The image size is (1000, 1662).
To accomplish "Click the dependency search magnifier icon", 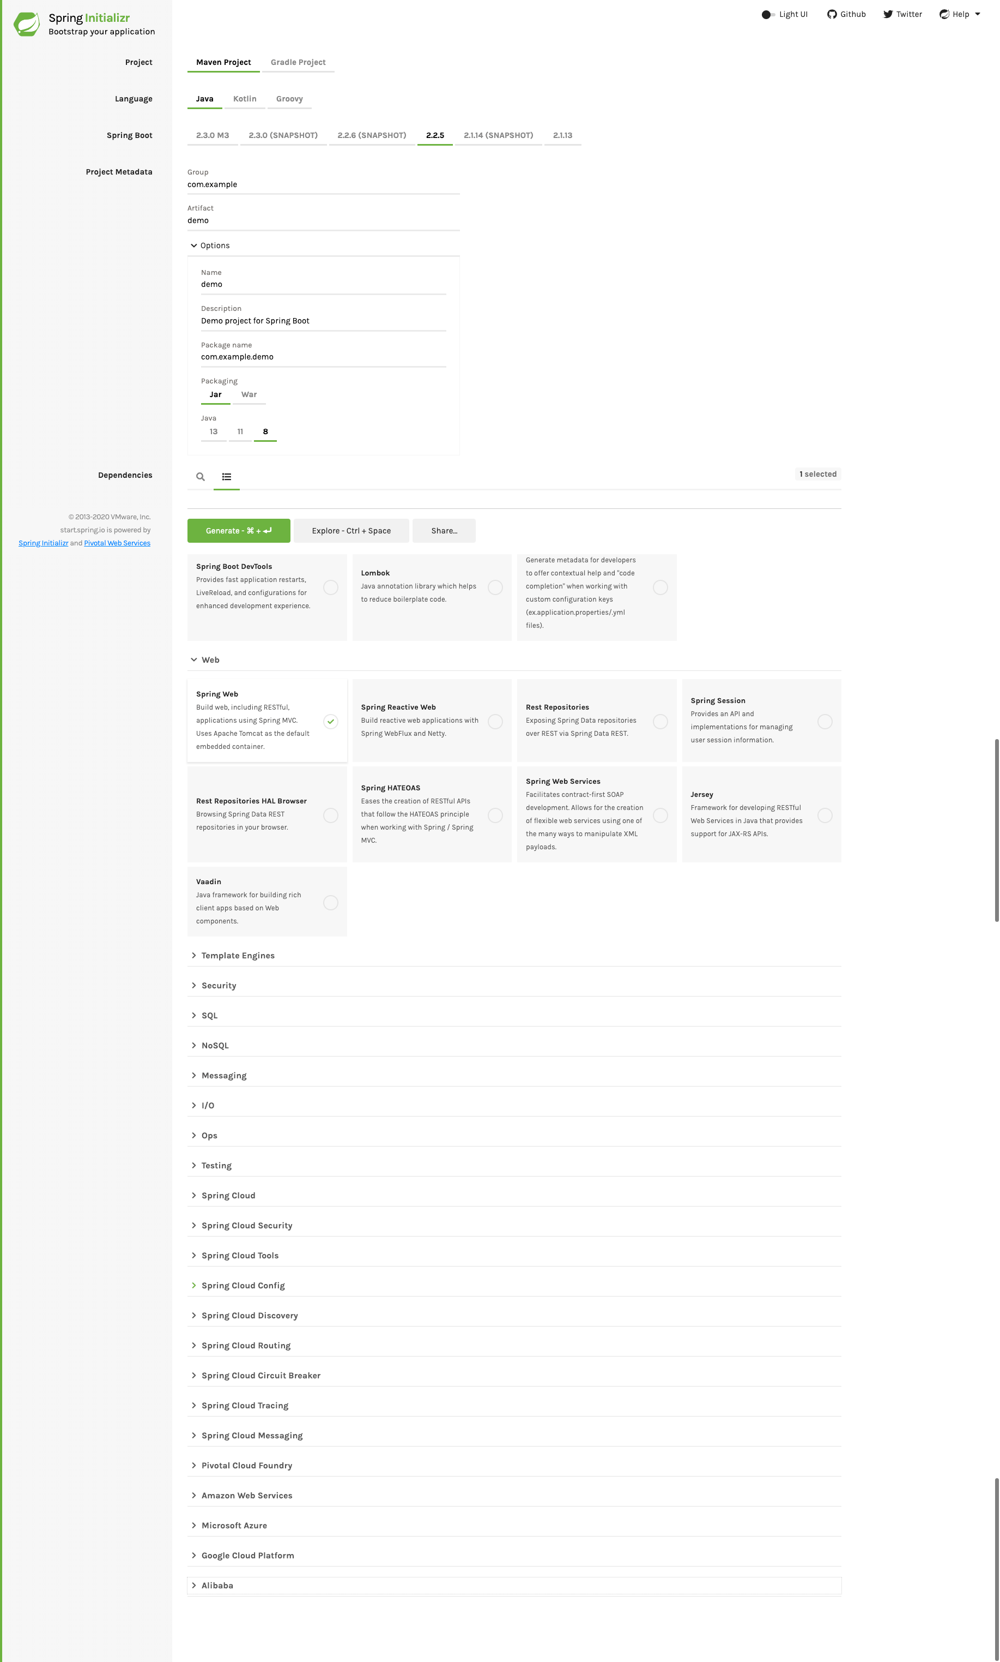I will coord(200,477).
